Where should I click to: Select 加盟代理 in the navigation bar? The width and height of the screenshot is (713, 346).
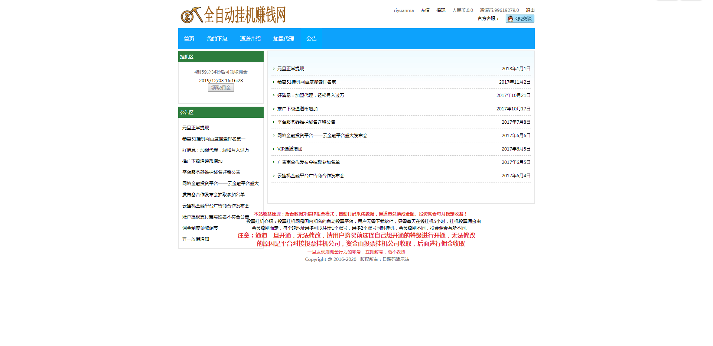283,39
